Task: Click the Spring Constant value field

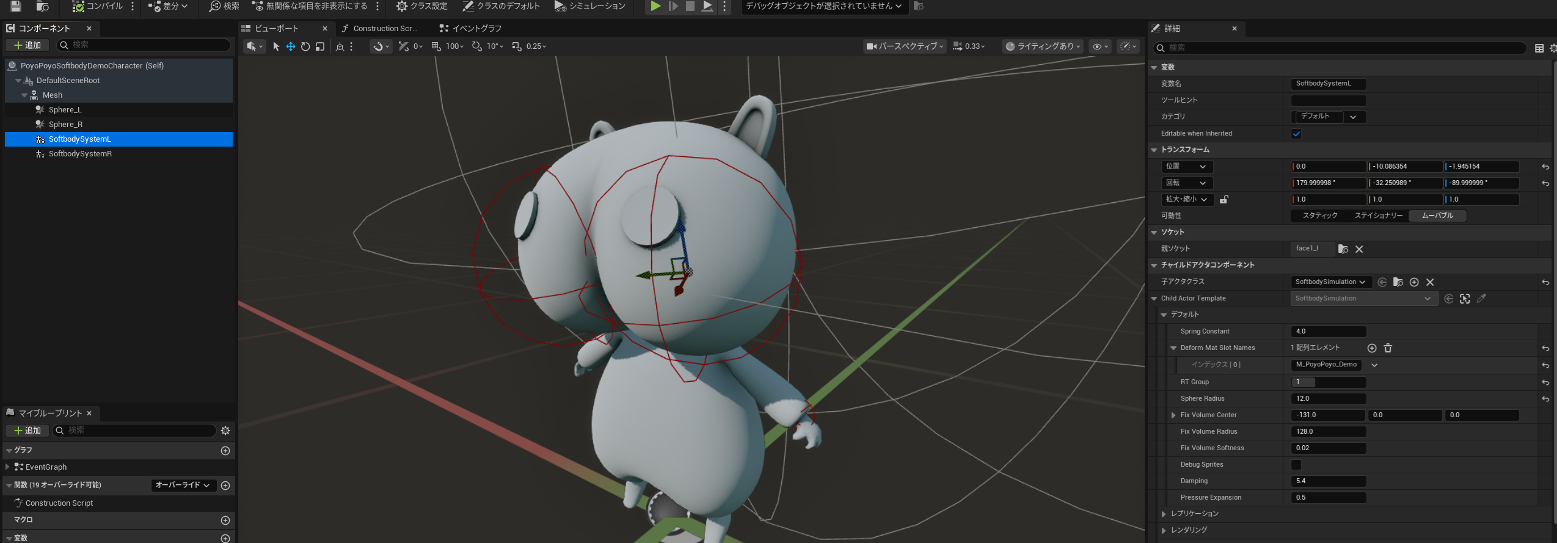Action: (x=1329, y=332)
